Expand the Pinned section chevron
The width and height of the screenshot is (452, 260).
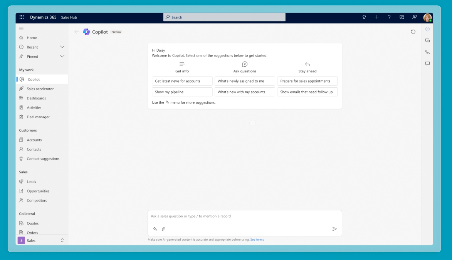click(62, 56)
